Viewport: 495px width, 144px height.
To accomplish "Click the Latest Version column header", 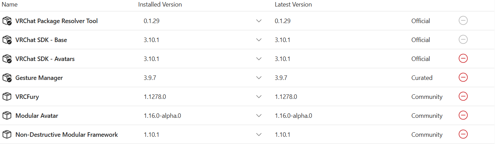I will pos(293,4).
